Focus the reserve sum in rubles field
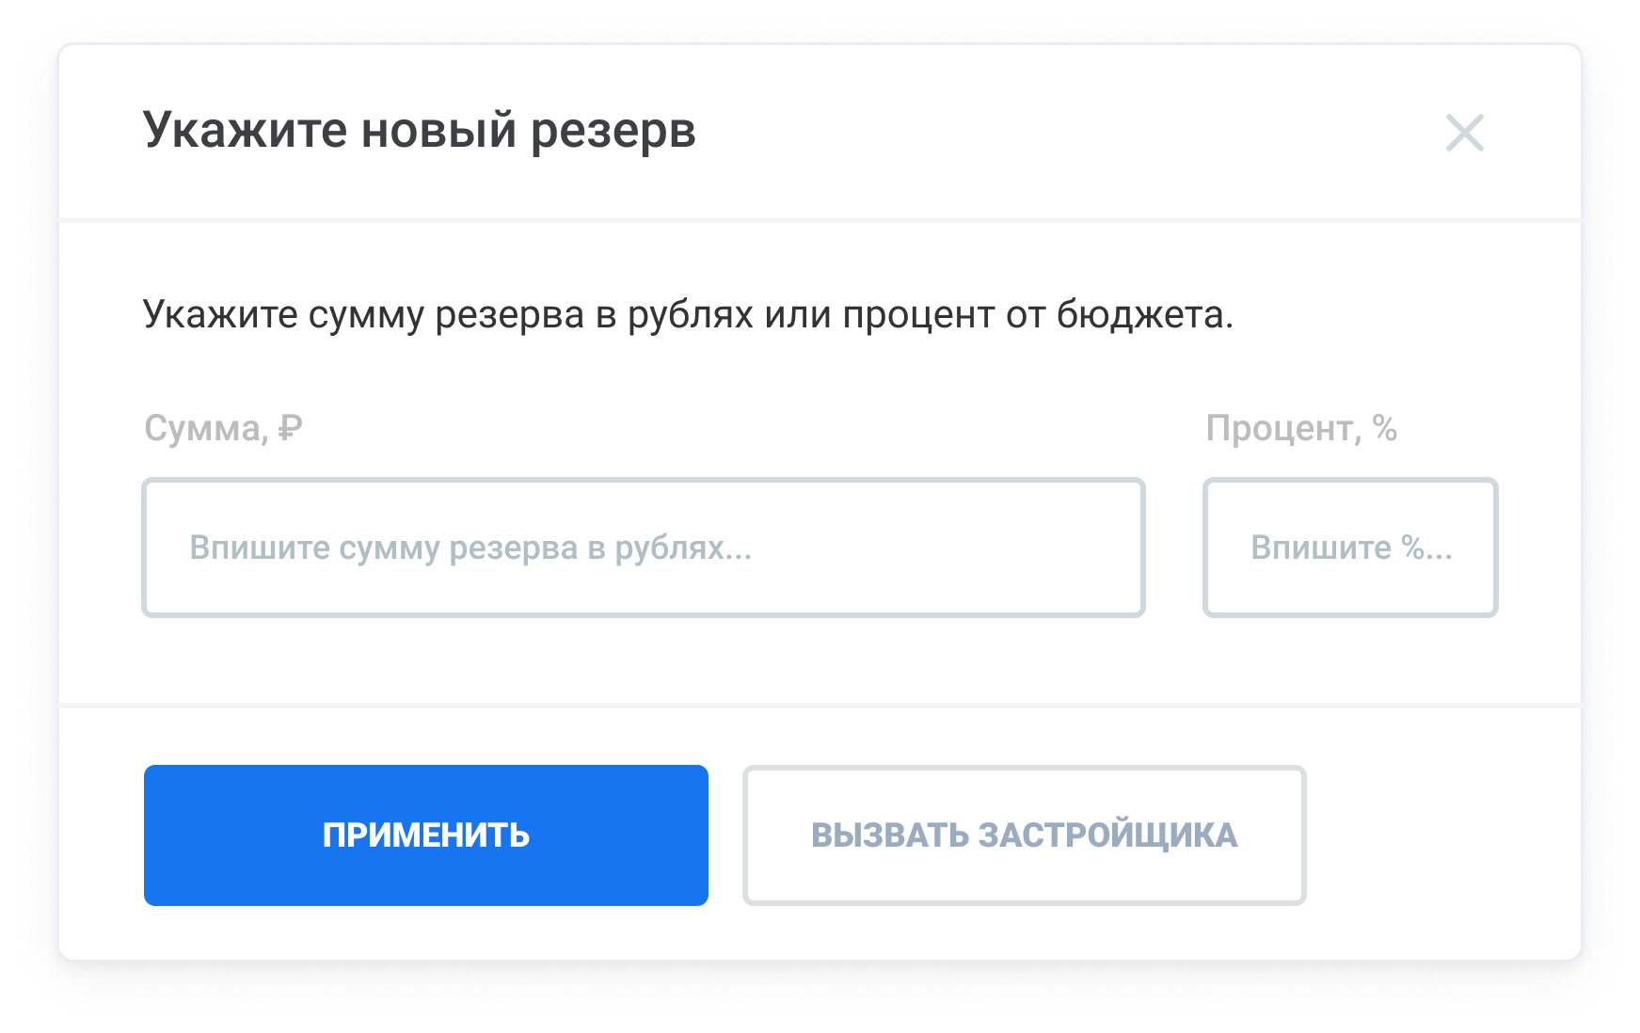Image resolution: width=1640 pixels, height=1033 pixels. tap(643, 548)
